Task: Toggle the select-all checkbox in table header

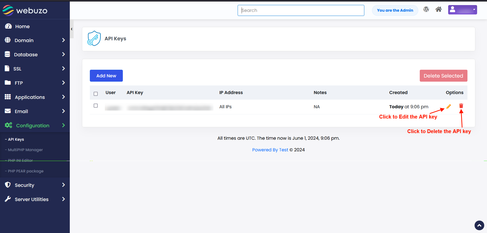Action: coord(96,94)
